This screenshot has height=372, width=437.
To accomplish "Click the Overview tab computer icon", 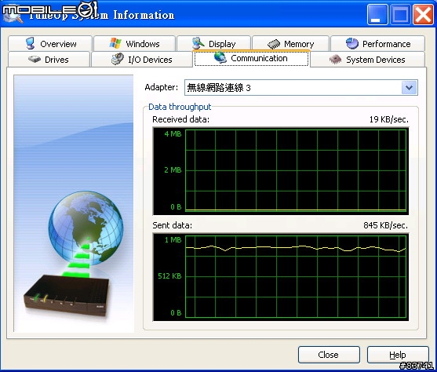I will pos(30,43).
